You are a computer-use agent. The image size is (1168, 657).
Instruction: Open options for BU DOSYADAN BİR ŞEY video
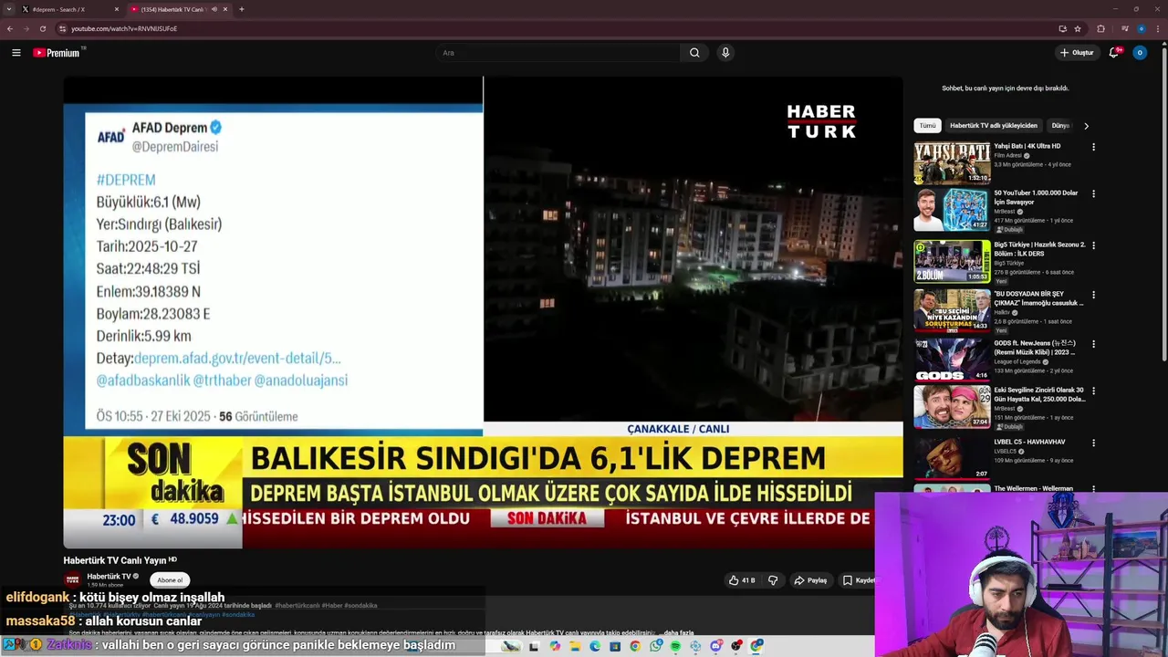click(1093, 295)
